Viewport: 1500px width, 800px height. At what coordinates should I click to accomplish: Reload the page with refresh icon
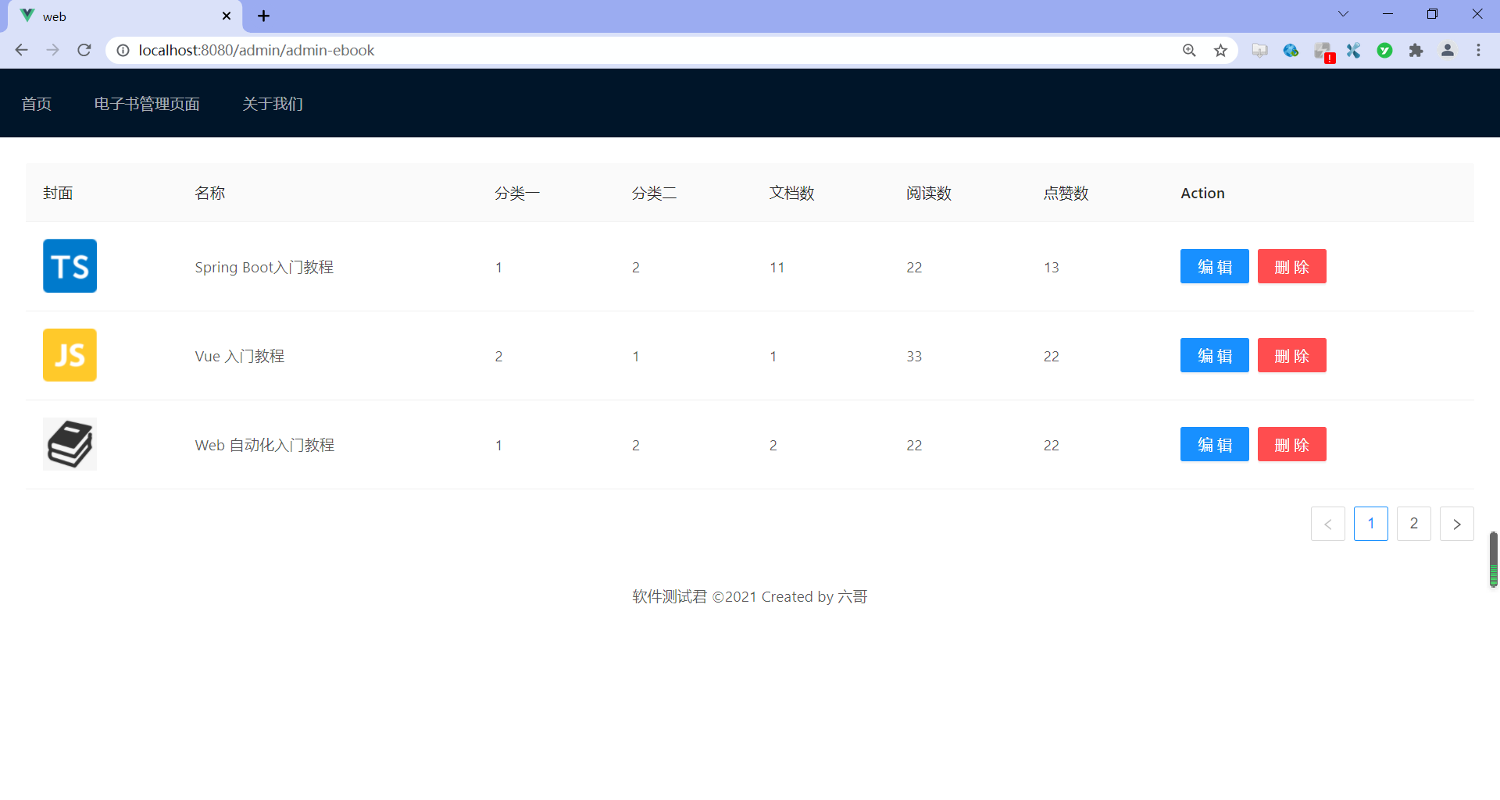pos(84,50)
